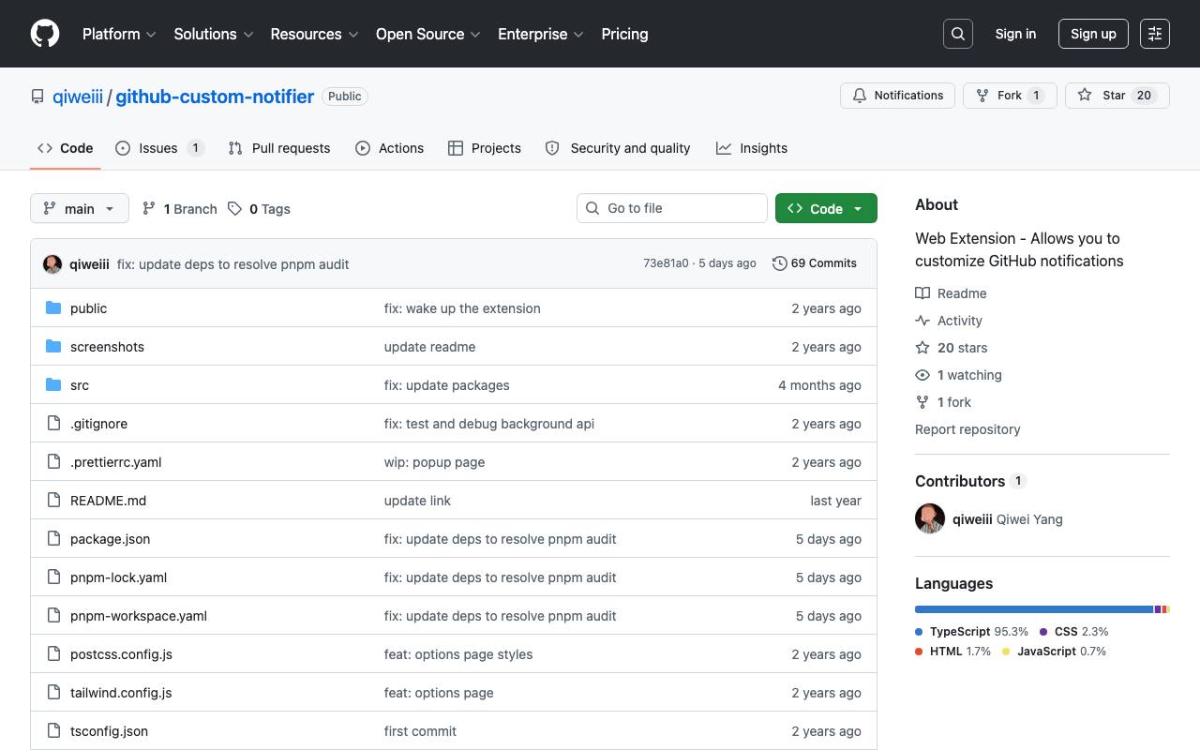The height and width of the screenshot is (750, 1200).
Task: Click the file icon beside package.json
Action: (x=53, y=539)
